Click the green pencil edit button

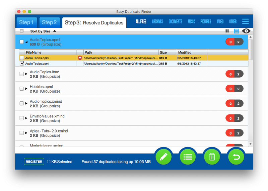click(163, 157)
